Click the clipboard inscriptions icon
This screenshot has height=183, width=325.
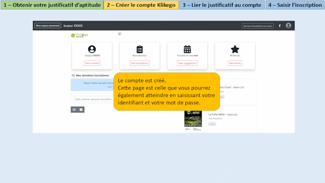140,49
